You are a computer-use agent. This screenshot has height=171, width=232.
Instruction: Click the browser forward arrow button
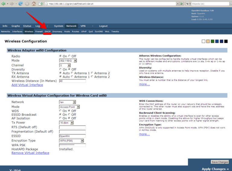click(x=11, y=4)
